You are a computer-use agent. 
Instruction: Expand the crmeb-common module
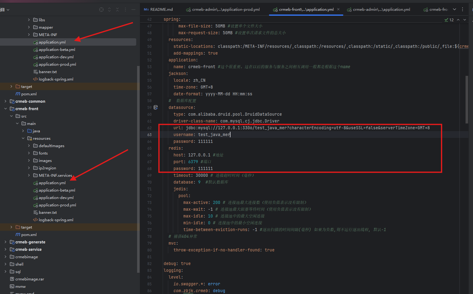(x=6, y=101)
